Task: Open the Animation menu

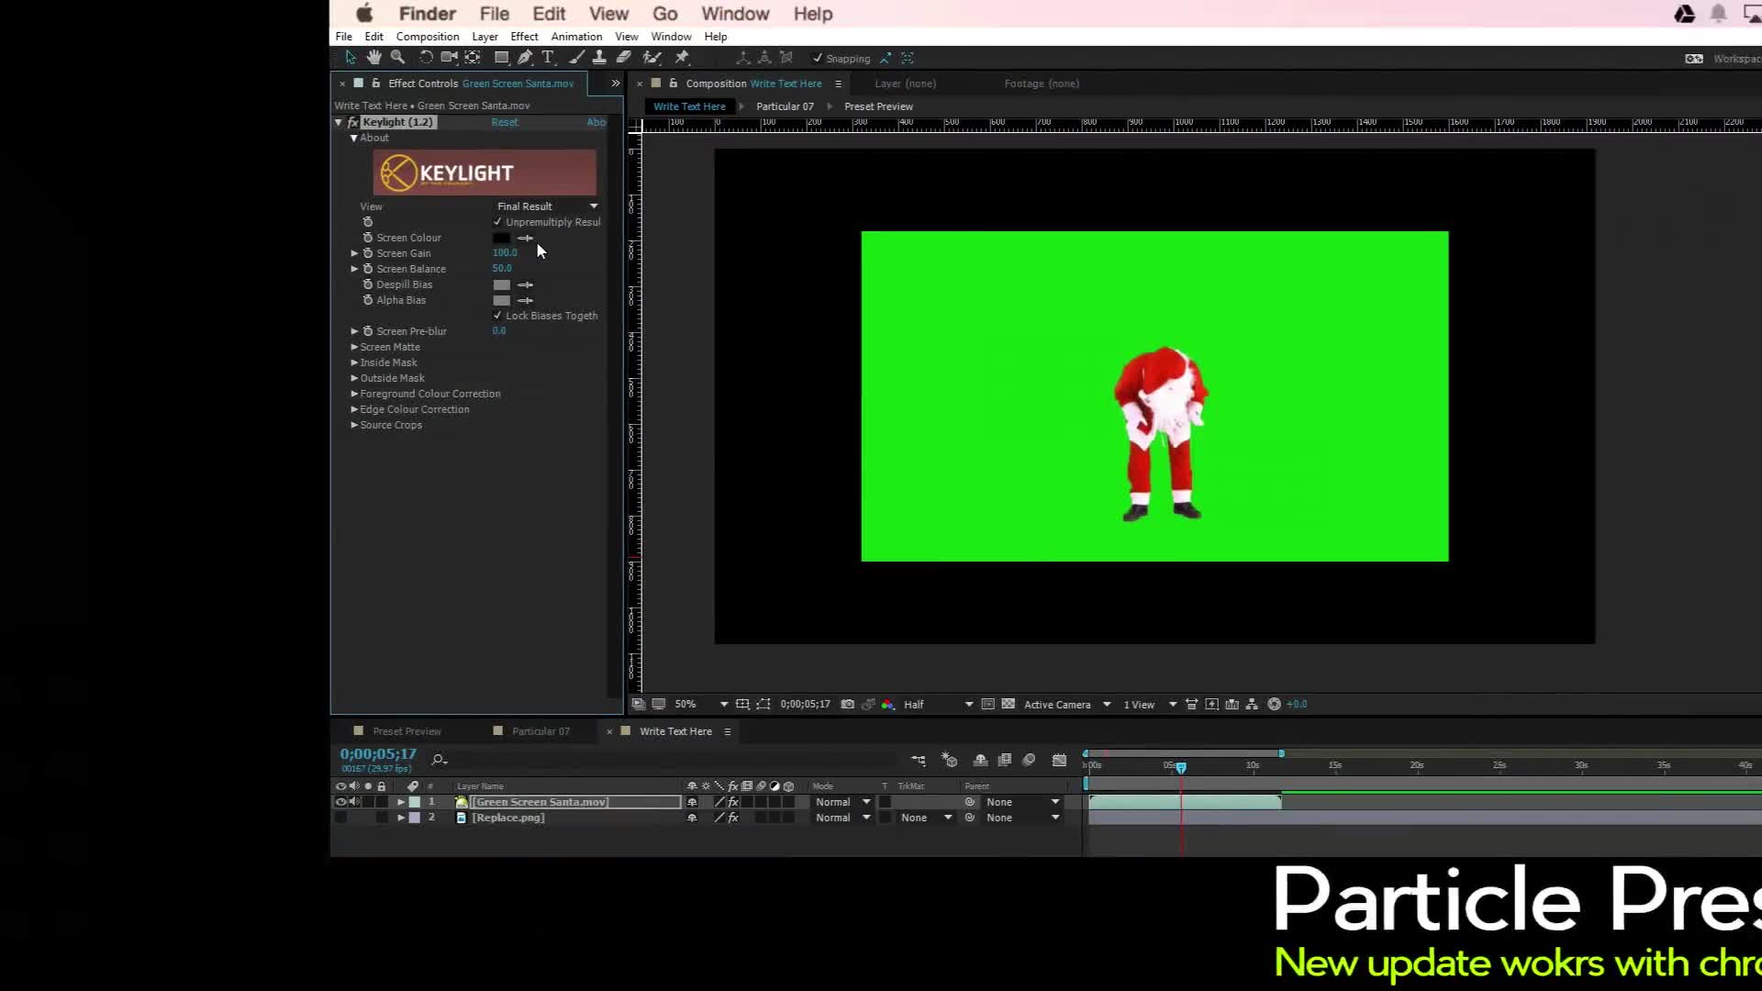Action: pyautogui.click(x=576, y=37)
